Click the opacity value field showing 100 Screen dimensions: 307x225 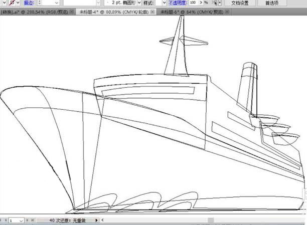coord(193,3)
